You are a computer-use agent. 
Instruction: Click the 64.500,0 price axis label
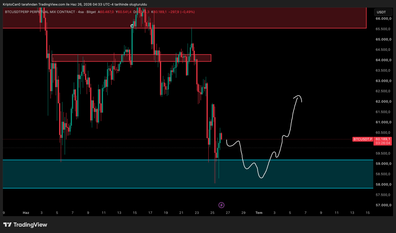383,50
